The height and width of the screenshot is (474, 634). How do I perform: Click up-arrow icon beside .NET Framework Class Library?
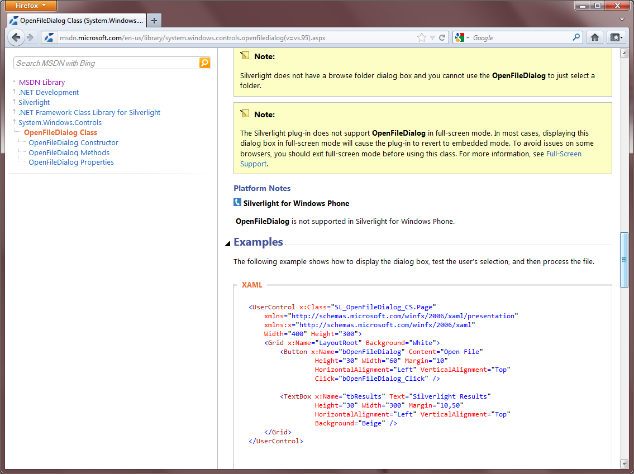(15, 112)
